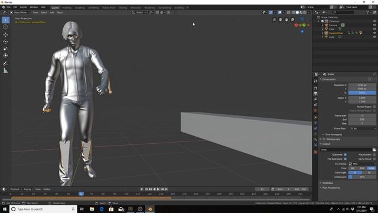The image size is (378, 213).
Task: Open the Window menu
Action: (x=34, y=7)
